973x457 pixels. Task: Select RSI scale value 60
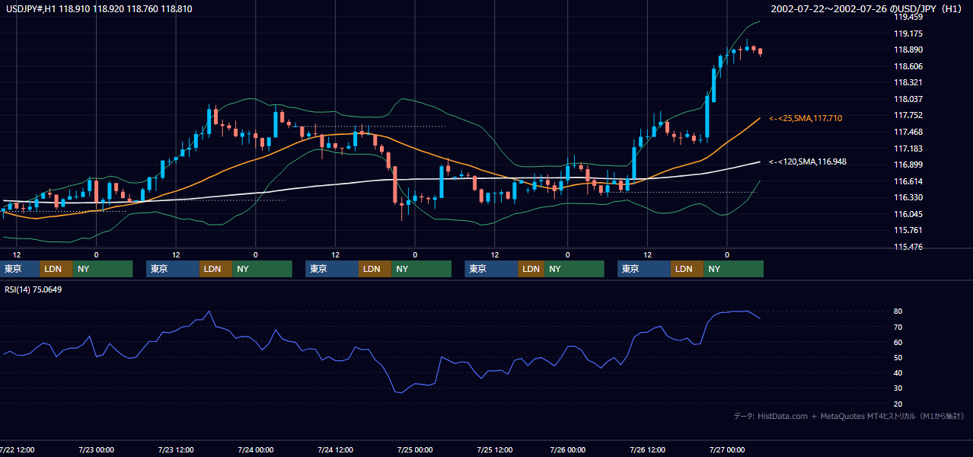pyautogui.click(x=898, y=342)
